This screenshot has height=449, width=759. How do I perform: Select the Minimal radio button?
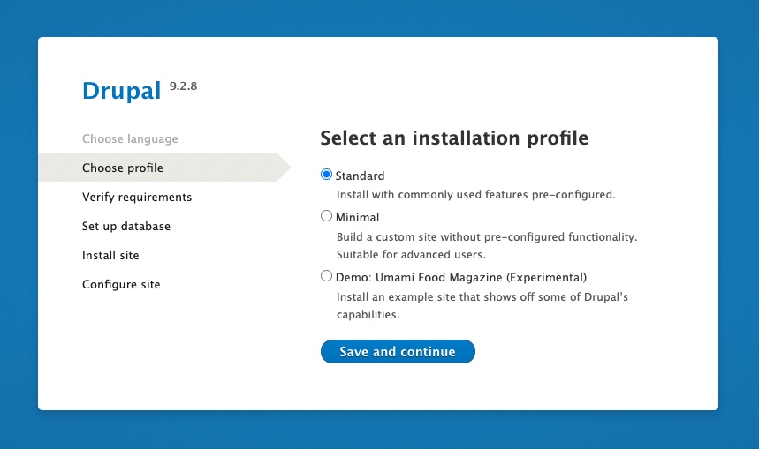(326, 216)
